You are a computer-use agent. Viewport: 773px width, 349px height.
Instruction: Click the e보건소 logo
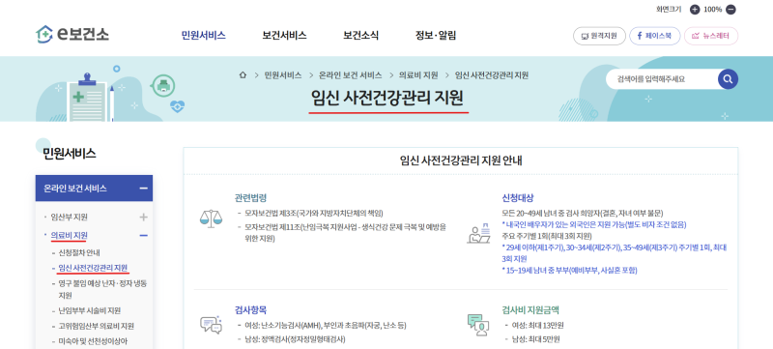(72, 34)
